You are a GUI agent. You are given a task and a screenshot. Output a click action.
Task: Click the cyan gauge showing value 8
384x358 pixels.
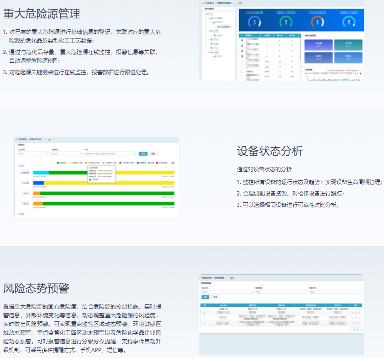(x=349, y=22)
